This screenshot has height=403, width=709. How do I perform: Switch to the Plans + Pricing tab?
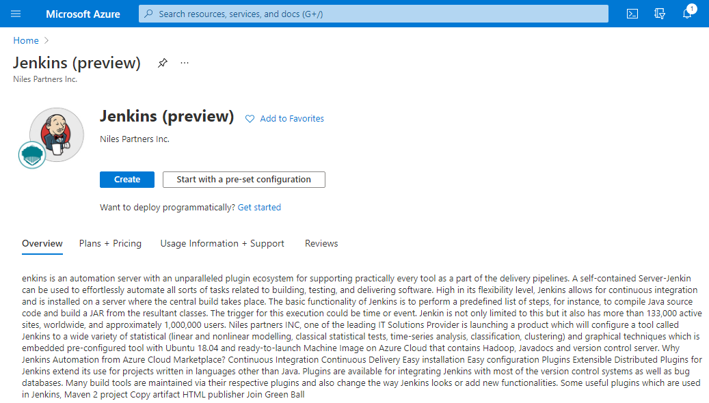[x=110, y=243]
